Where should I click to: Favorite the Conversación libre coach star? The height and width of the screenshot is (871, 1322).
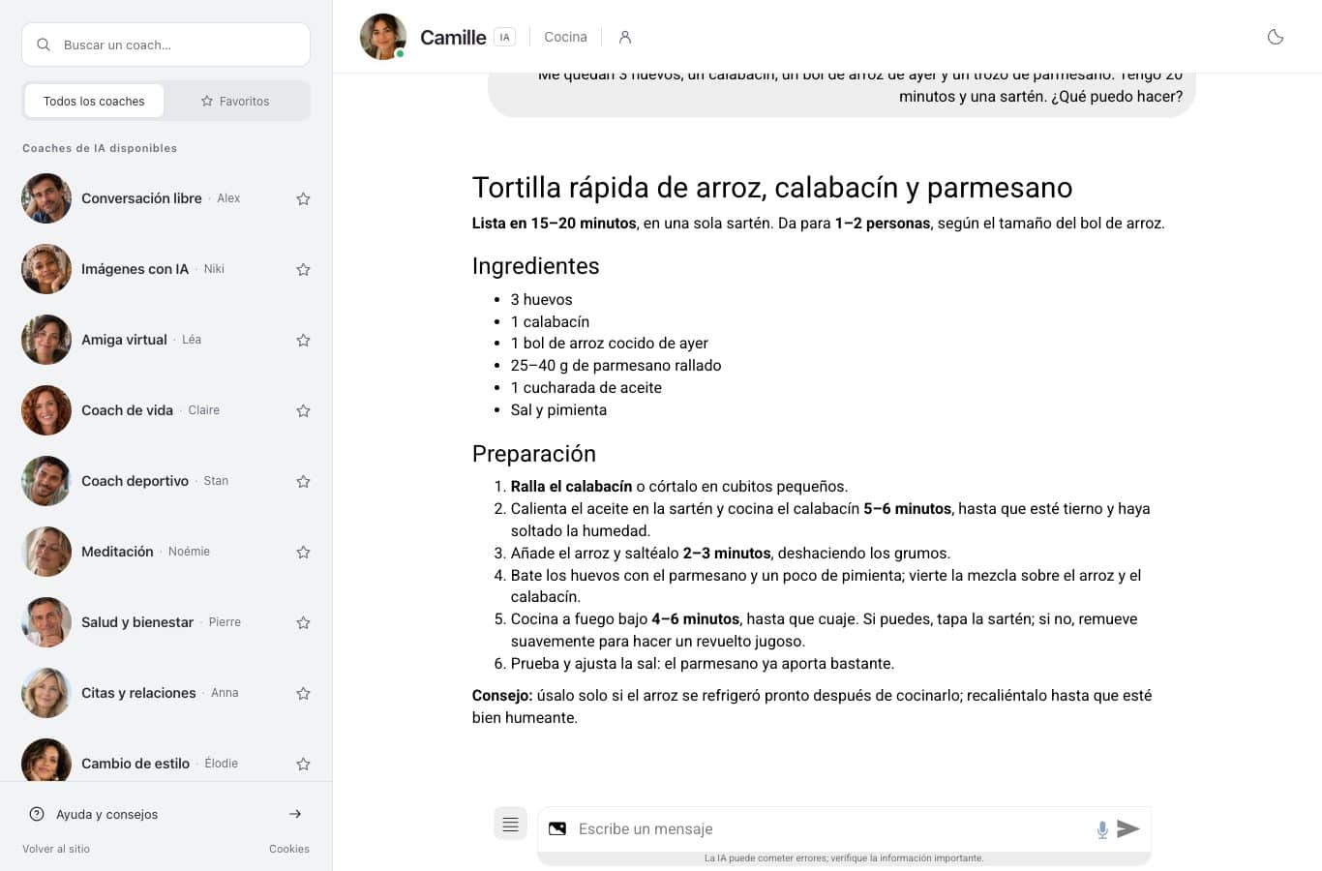[303, 198]
